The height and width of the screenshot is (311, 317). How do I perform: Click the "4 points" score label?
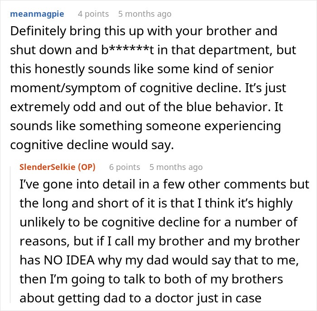pyautogui.click(x=93, y=14)
